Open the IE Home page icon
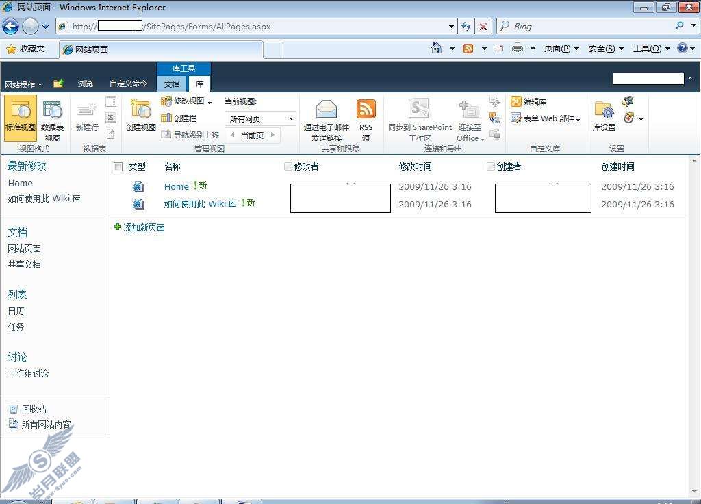 point(436,48)
